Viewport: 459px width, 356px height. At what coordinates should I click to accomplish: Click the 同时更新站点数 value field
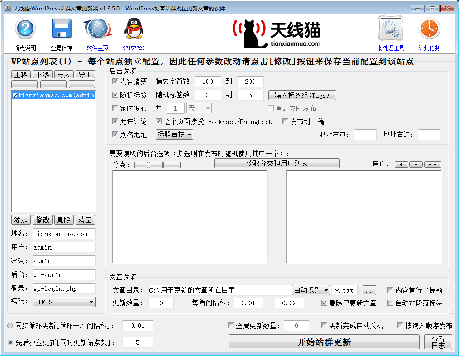click(x=138, y=342)
